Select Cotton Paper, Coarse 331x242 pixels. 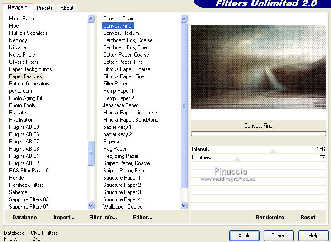pos(126,55)
